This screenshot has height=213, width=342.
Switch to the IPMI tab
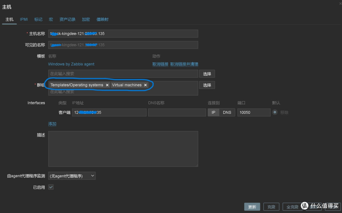[24, 19]
